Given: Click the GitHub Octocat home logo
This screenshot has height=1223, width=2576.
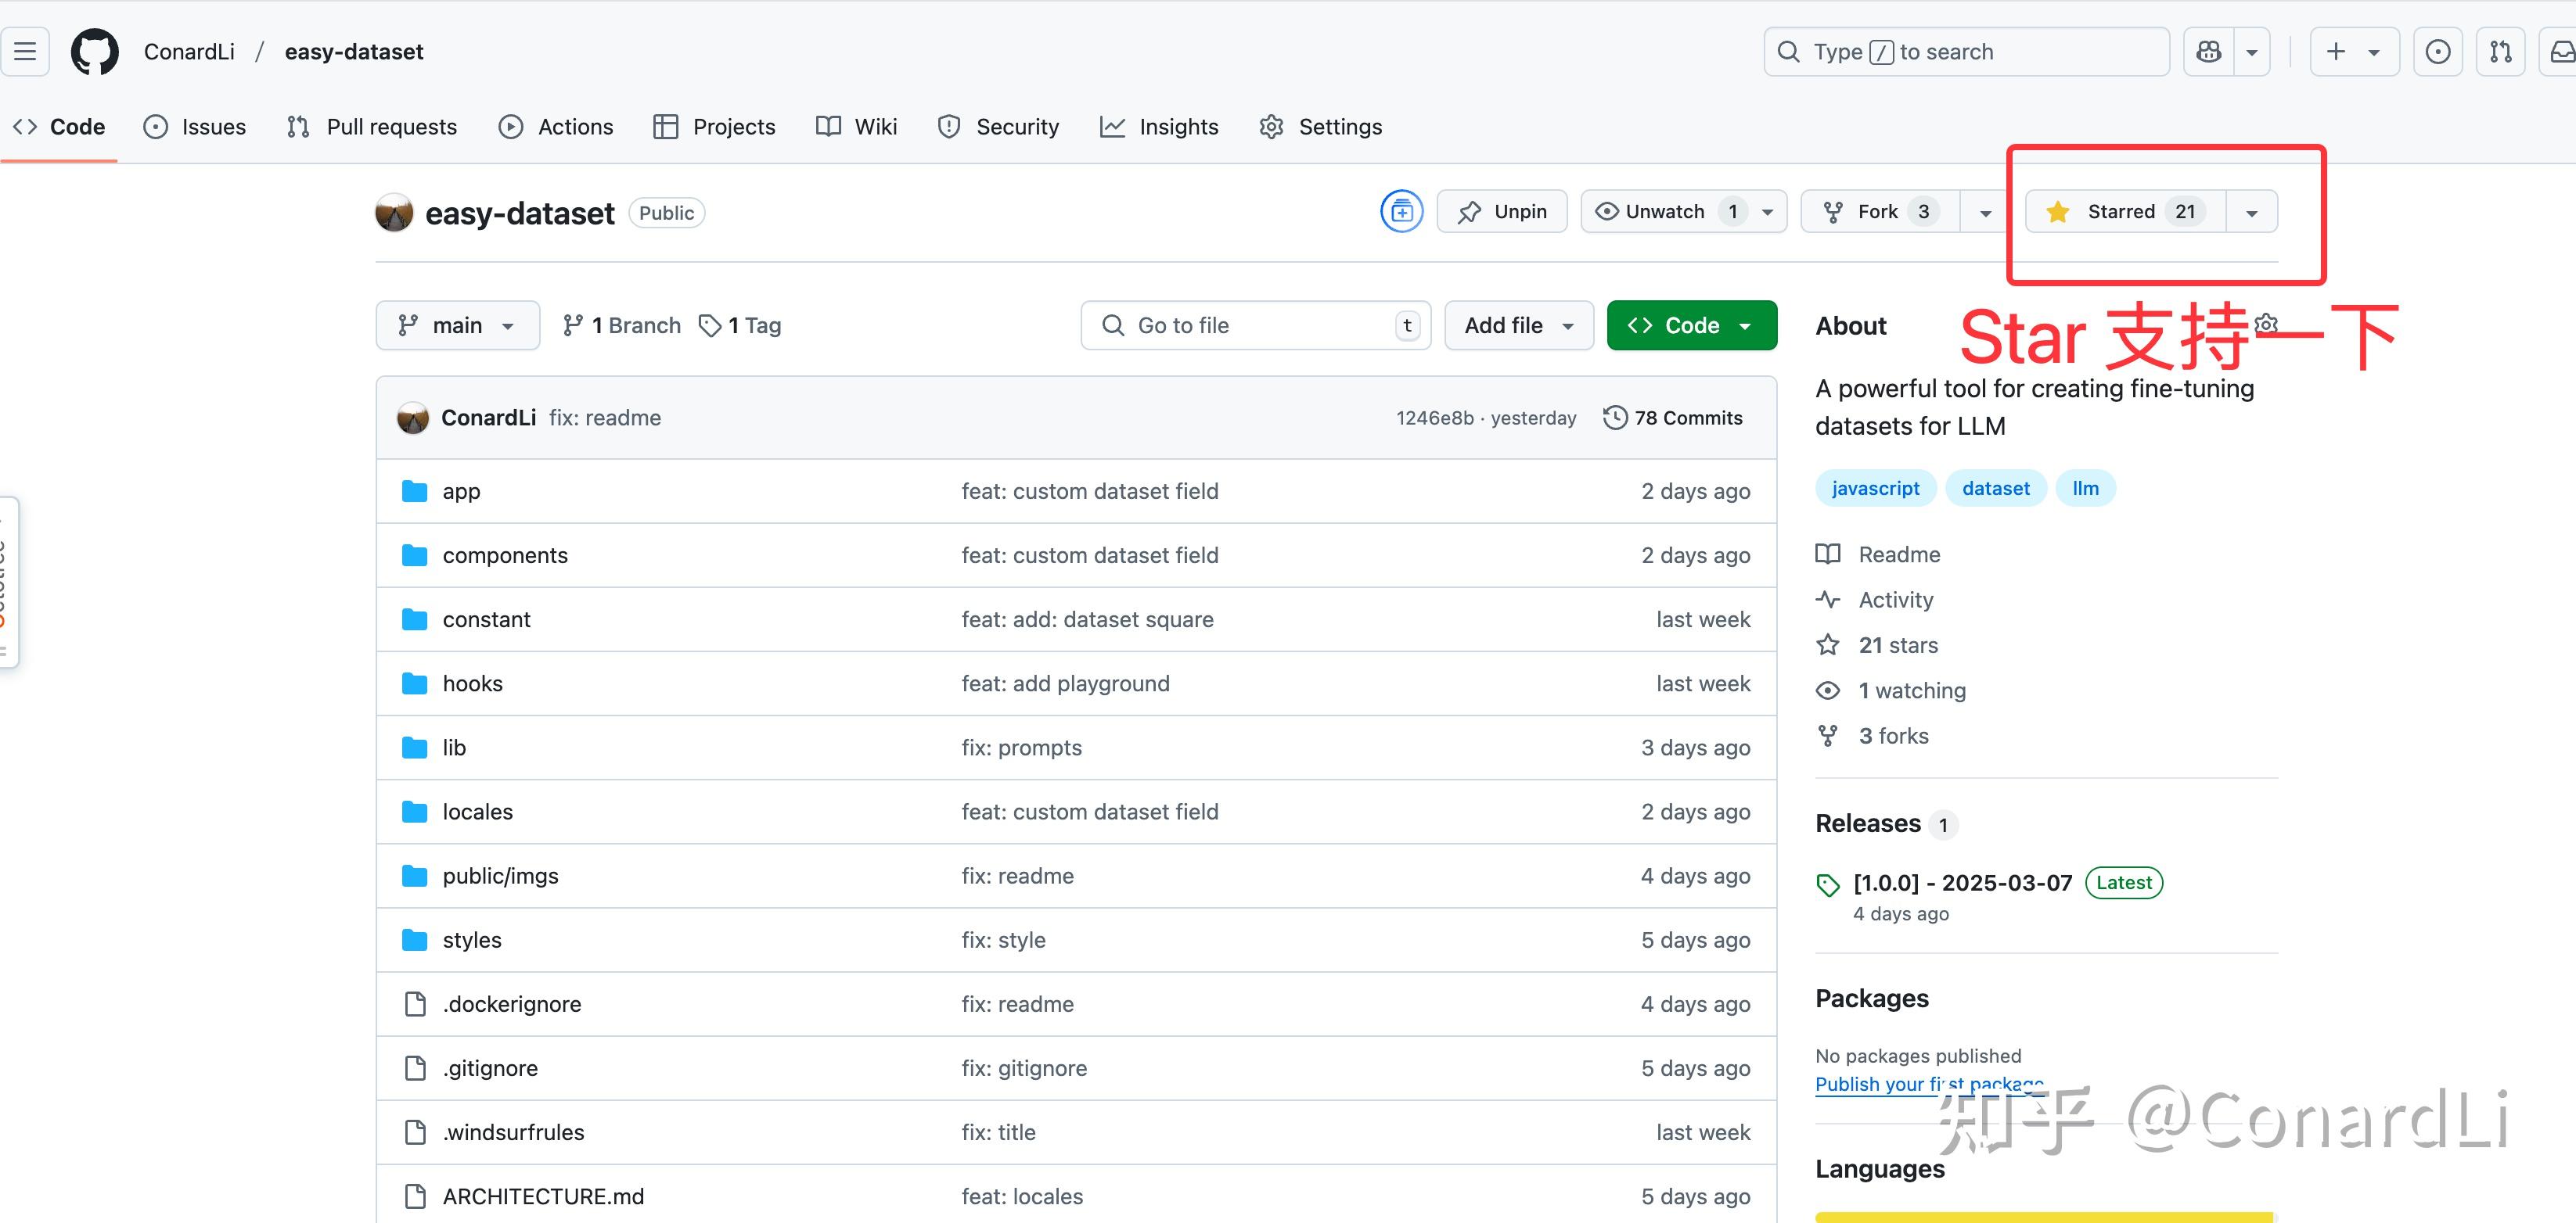Looking at the screenshot, I should pos(95,52).
